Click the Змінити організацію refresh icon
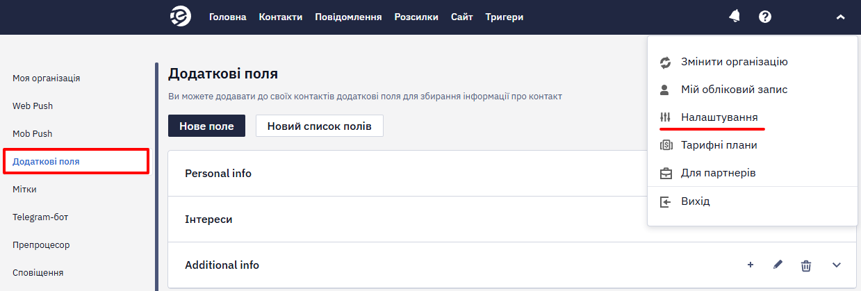This screenshot has width=861, height=291. point(665,62)
